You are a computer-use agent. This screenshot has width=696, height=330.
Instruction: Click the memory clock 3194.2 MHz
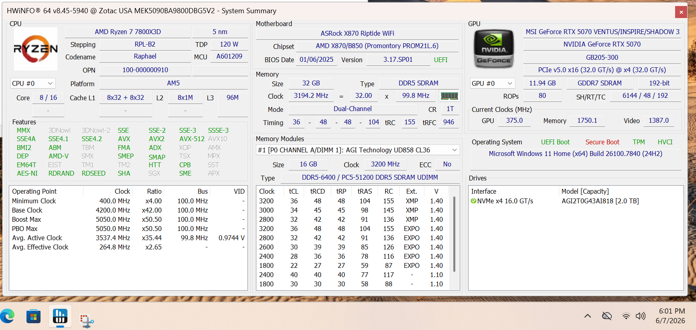point(311,95)
